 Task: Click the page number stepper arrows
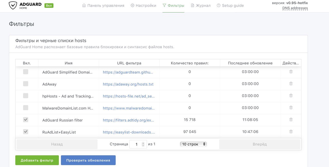coord(143,144)
